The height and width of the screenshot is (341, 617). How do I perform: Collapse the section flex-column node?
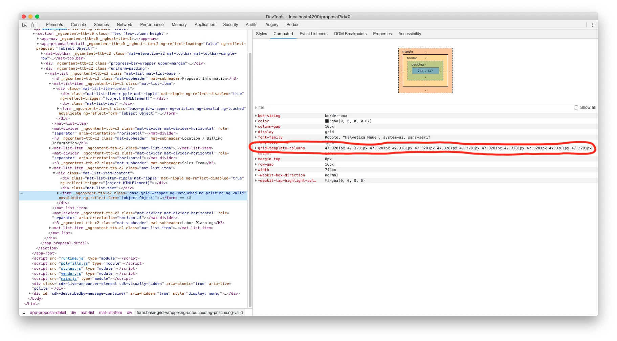click(x=34, y=34)
